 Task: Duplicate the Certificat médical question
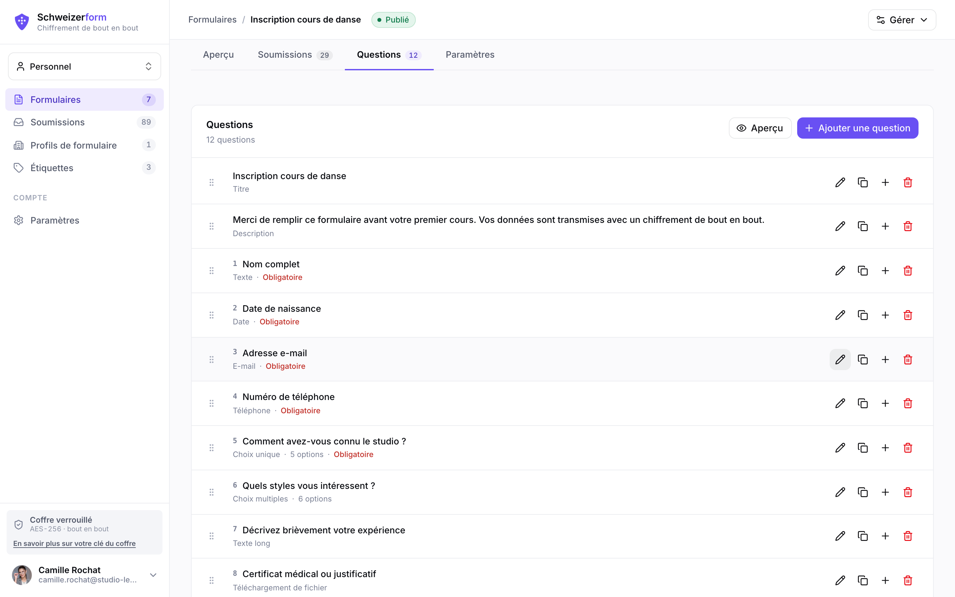tap(863, 580)
